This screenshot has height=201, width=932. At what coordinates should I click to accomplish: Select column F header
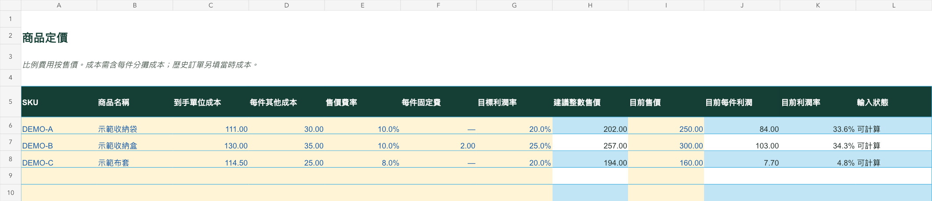[x=438, y=5]
